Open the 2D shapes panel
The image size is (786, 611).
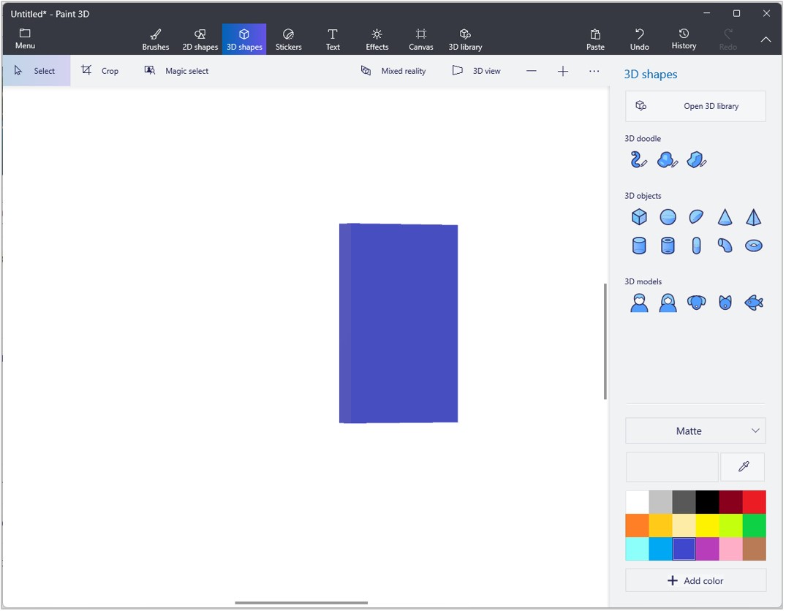tap(200, 38)
